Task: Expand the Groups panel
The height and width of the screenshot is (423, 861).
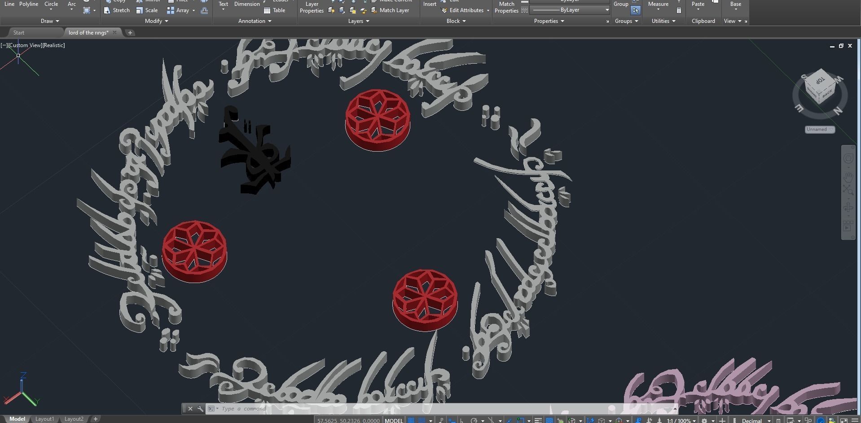Action: click(626, 21)
